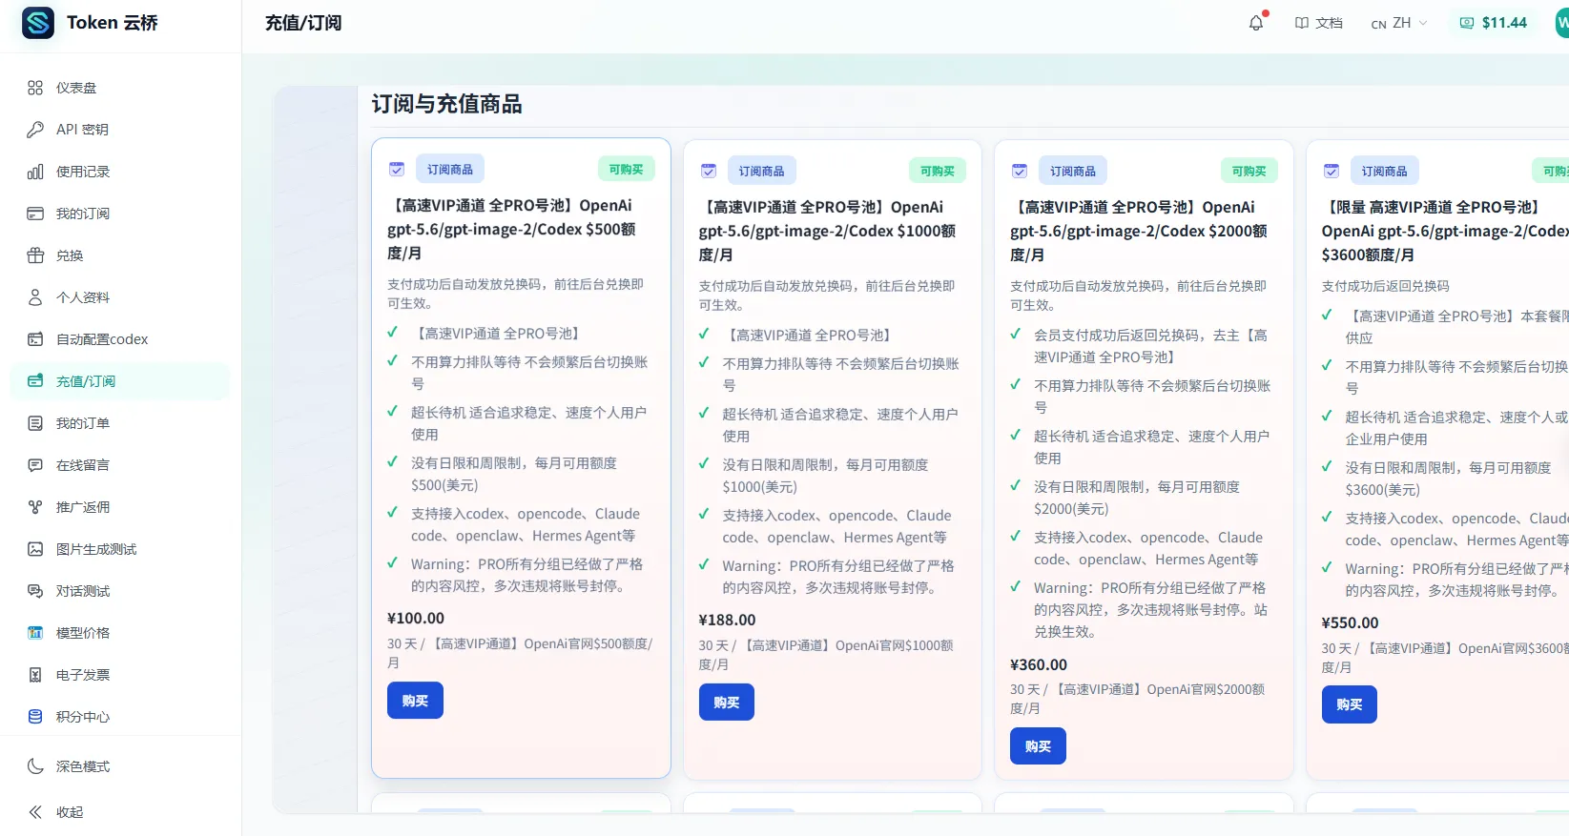Image resolution: width=1569 pixels, height=836 pixels.
Task: Buy the ¥188.00 $1000 plan
Action: click(727, 703)
